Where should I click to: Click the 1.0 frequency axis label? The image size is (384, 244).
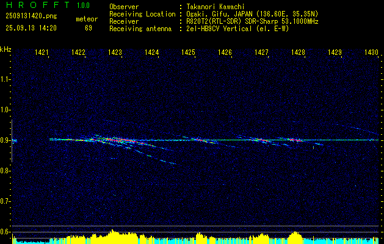click(x=4, y=110)
